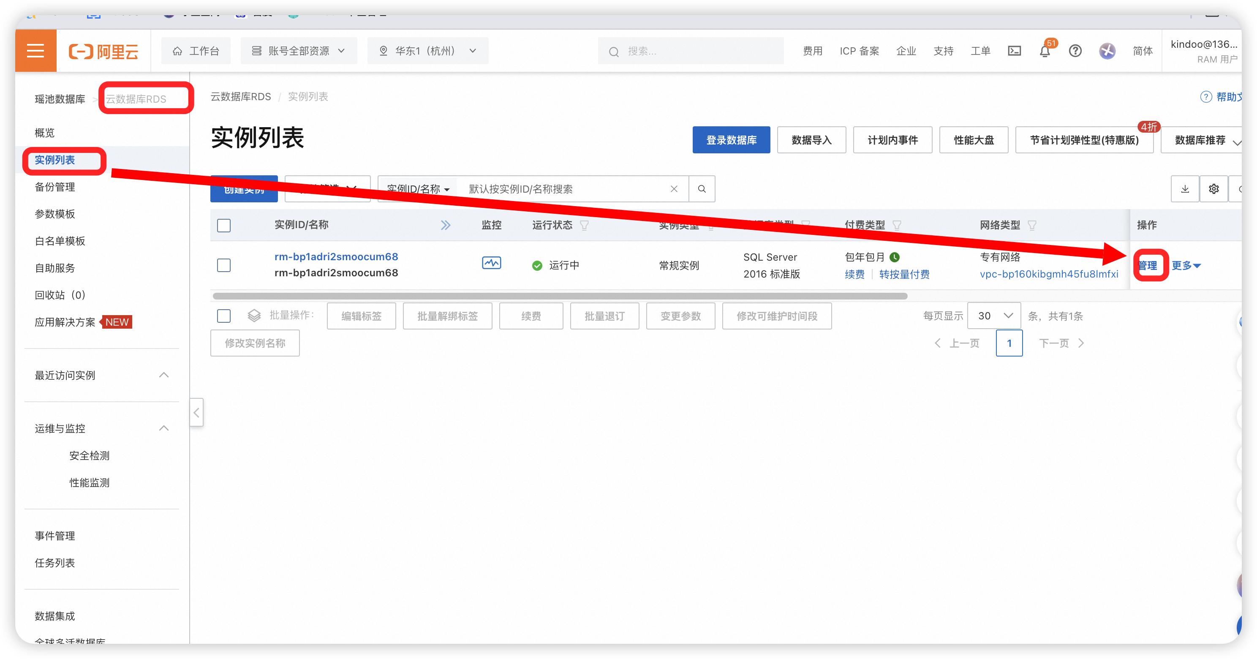Click the clock icon beside 包年包月
Viewport: 1257px width, 659px height.
pyautogui.click(x=895, y=257)
